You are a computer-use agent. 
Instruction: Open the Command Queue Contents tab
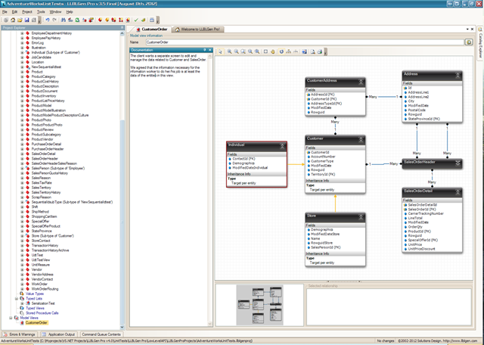point(101,334)
